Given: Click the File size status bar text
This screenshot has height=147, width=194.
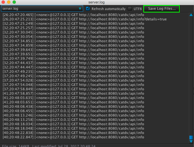Looking at the screenshot, I should tap(16, 146).
